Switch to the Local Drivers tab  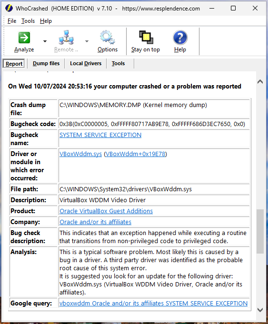tap(86, 63)
